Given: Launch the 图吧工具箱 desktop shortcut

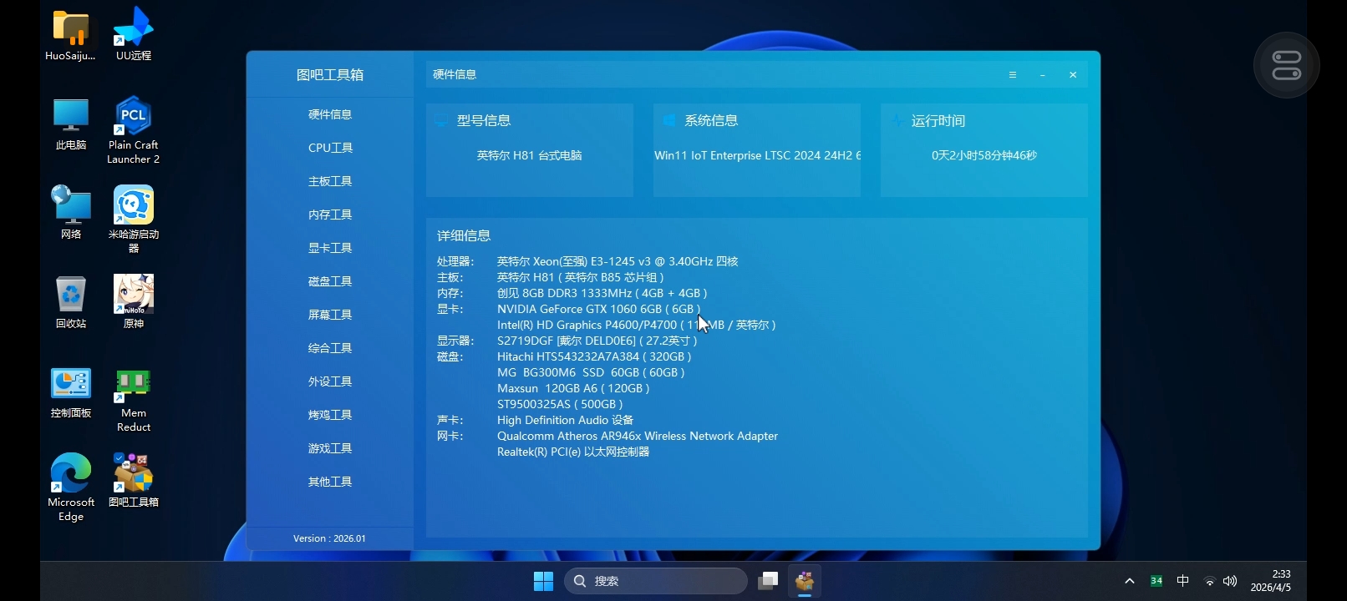Looking at the screenshot, I should tap(134, 481).
